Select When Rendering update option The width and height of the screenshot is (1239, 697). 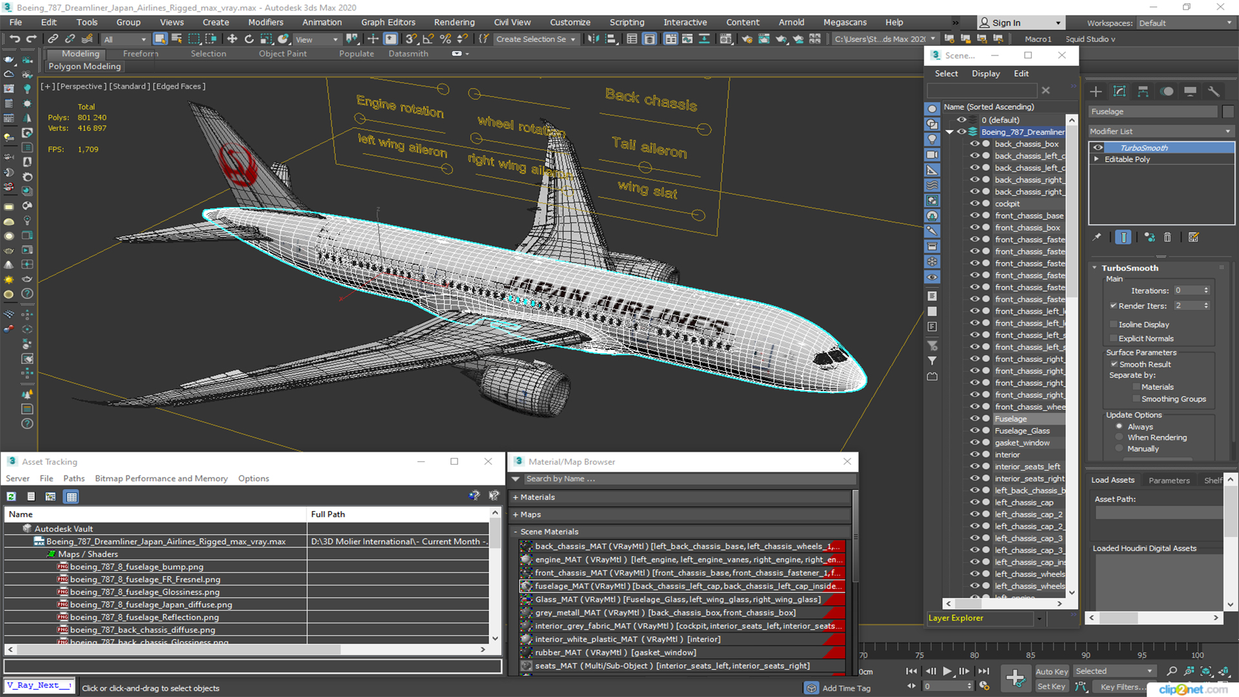(x=1120, y=438)
